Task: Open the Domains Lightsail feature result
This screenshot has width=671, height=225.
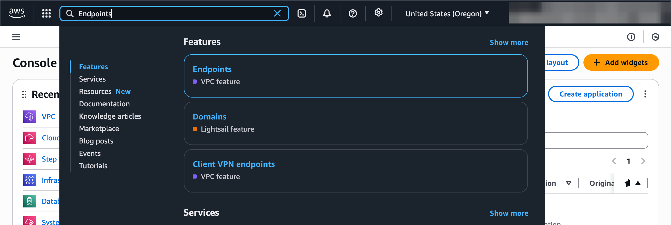Action: [356, 123]
